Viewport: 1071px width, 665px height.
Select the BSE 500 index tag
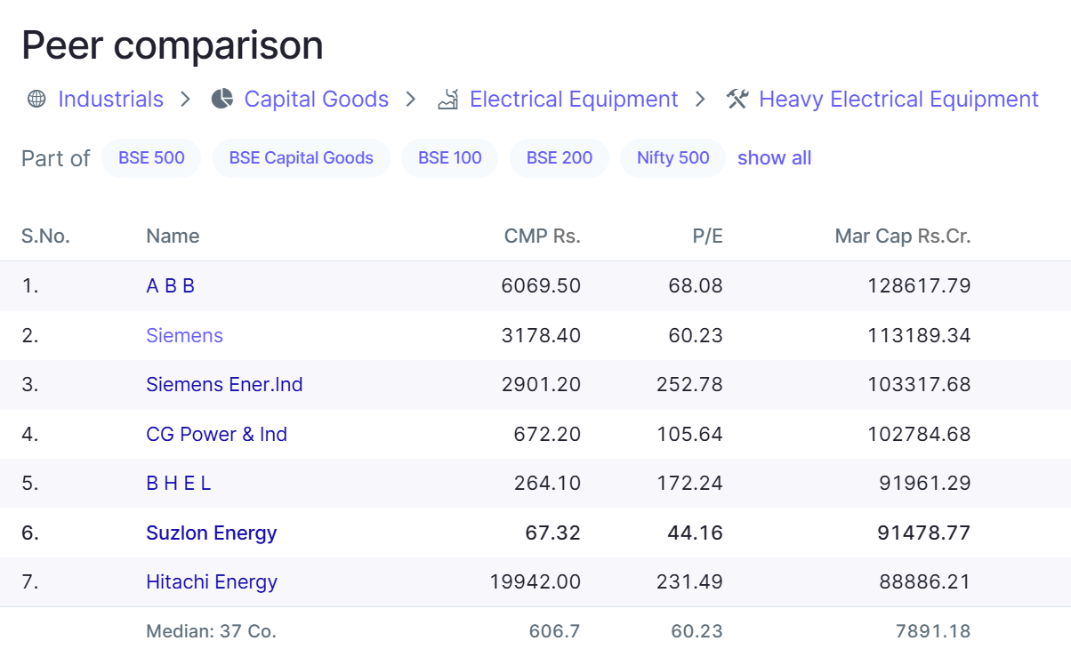pyautogui.click(x=151, y=158)
